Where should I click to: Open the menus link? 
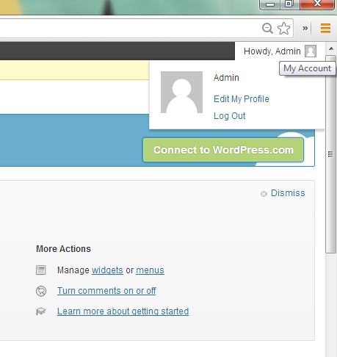[x=150, y=270]
